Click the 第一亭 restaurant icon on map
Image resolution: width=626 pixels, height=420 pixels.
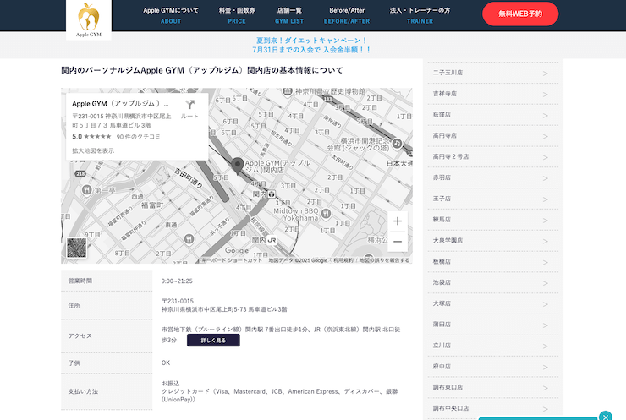tap(86, 190)
